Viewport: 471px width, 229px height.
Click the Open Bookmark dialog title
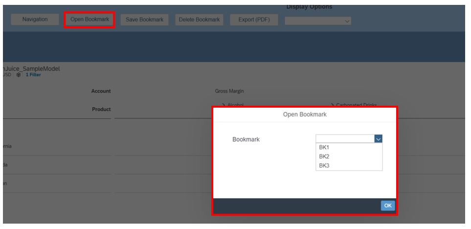[305, 114]
